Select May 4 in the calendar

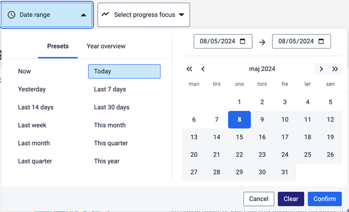click(308, 102)
